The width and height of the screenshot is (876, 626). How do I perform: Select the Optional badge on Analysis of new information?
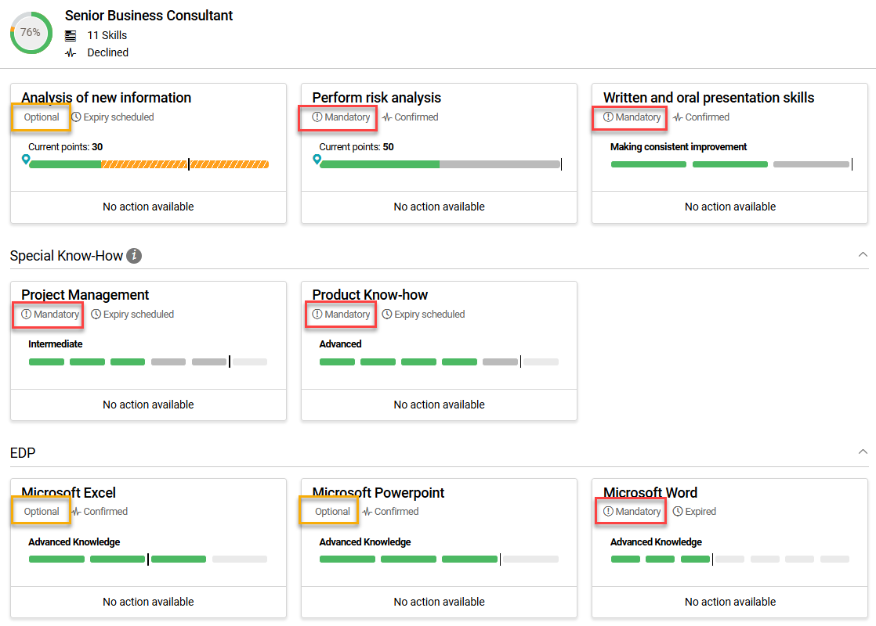(x=41, y=117)
